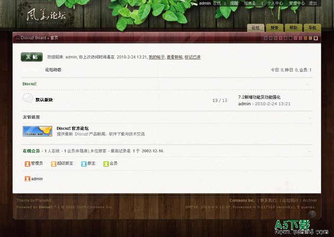
Task: Click the round back-to-top icon in footer
Action: click(312, 214)
